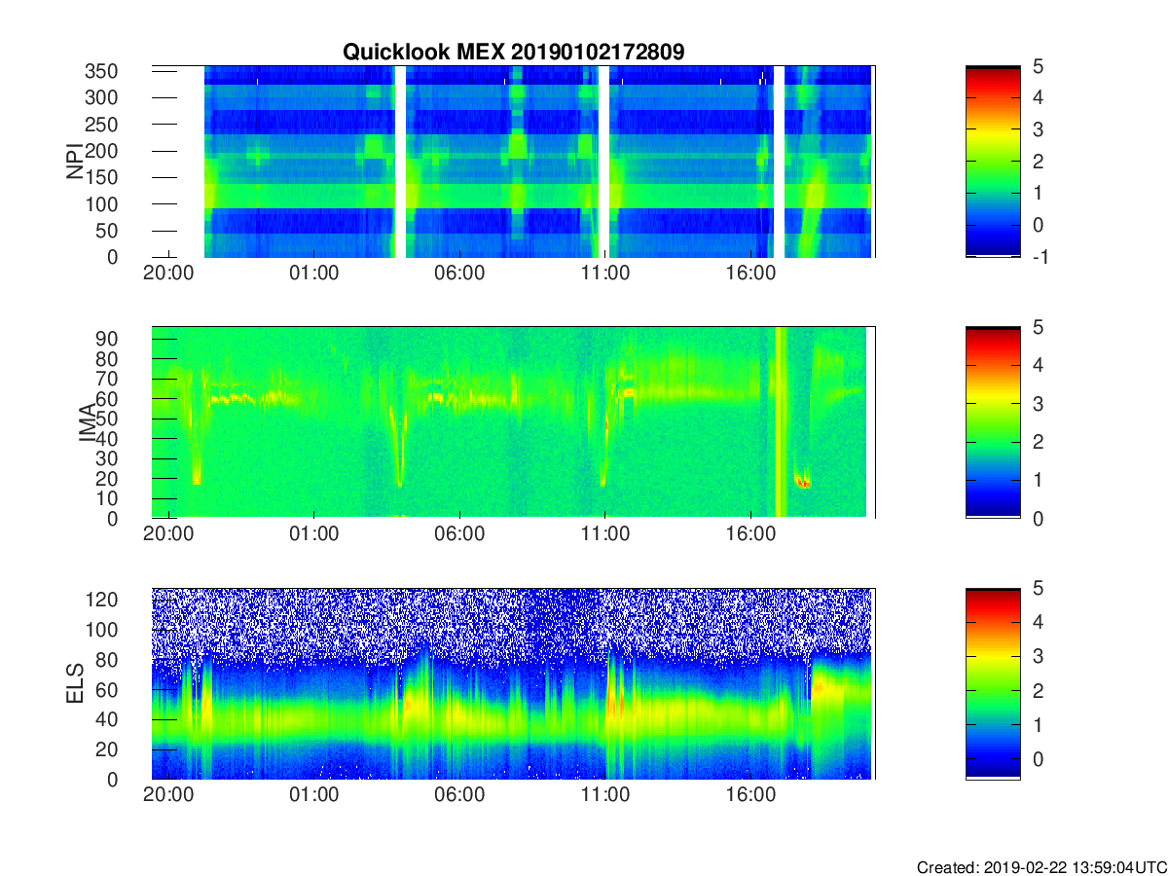
Task: Pick the ELS panel colorbar
Action: coord(993,683)
